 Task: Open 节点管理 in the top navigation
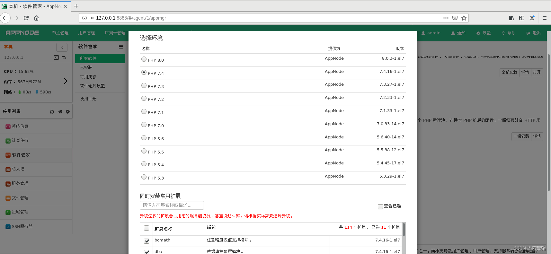(60, 33)
